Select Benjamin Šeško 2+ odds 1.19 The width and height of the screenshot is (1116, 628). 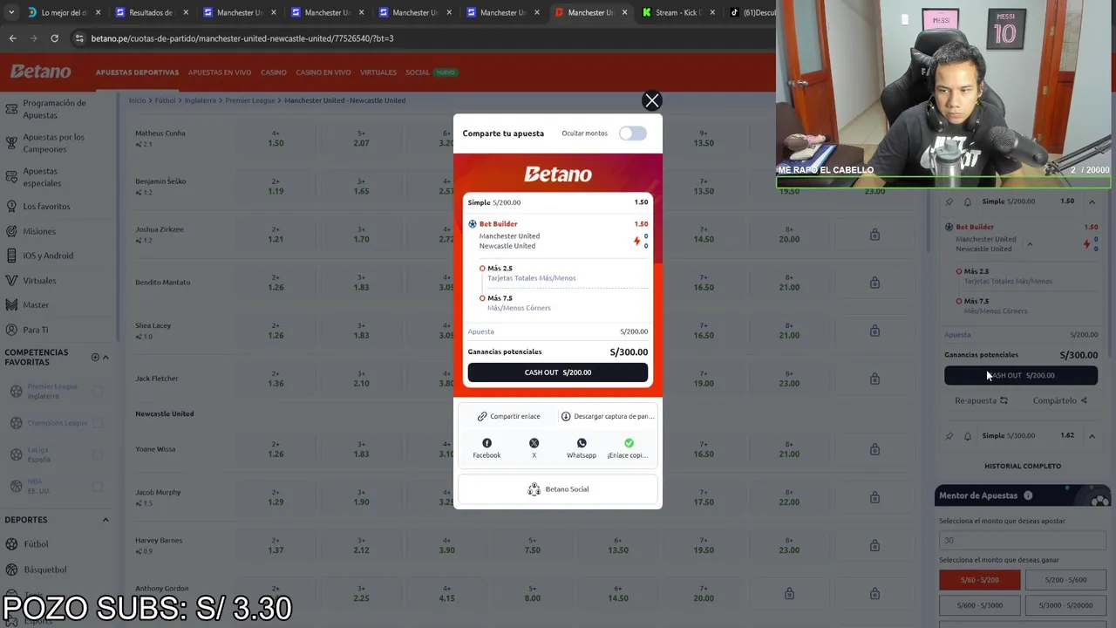[x=276, y=187]
